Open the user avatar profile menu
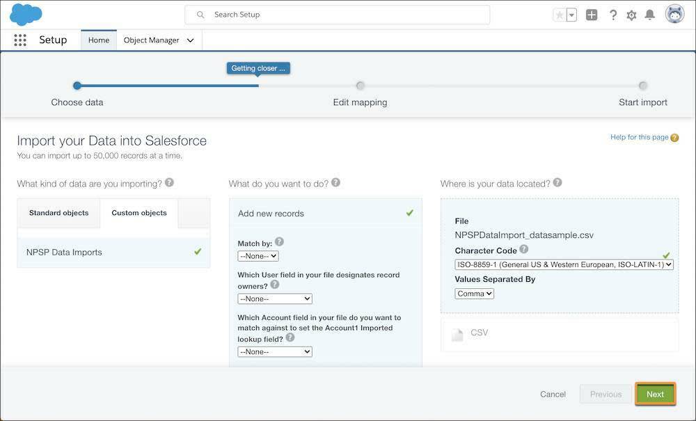The image size is (696, 421). (674, 14)
